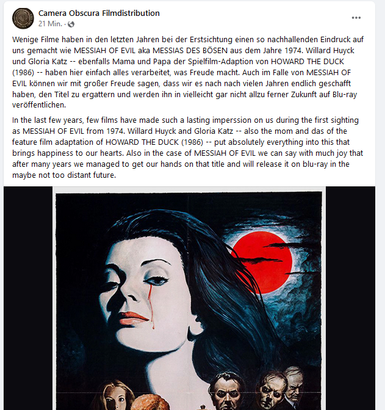This screenshot has height=410, width=385.
Task: Click the English paragraph starting 'In the last'
Action: [x=188, y=147]
